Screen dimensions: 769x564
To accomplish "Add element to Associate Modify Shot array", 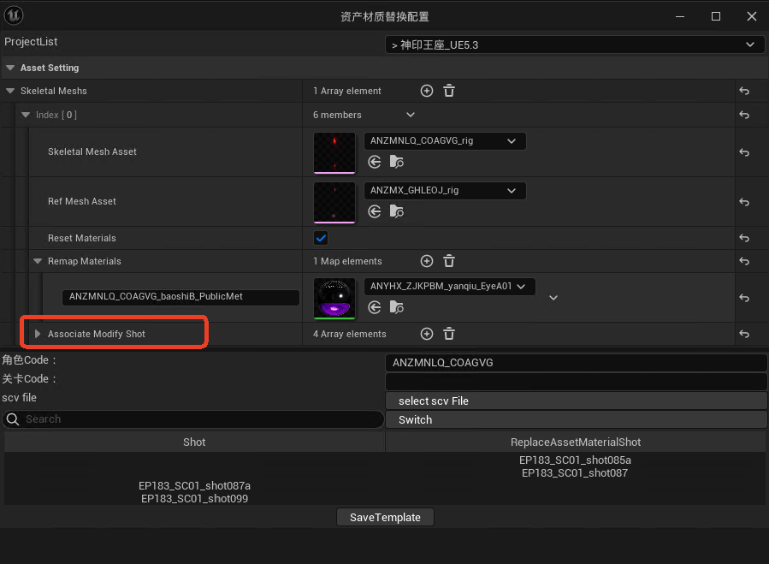I will [427, 334].
